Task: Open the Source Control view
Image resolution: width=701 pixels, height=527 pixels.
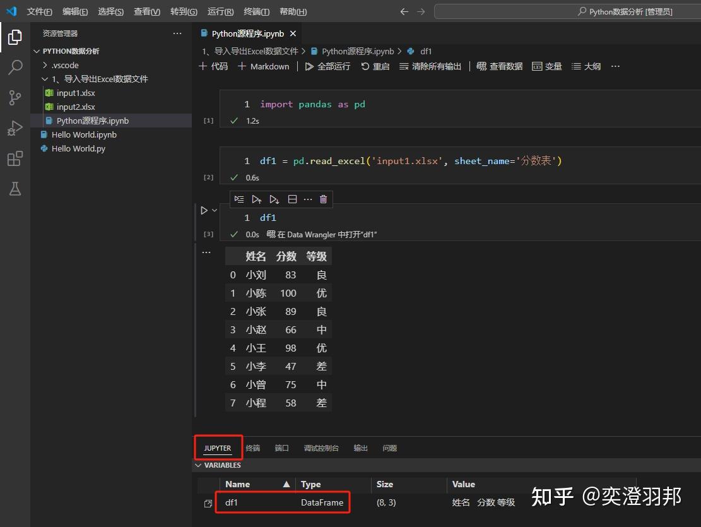Action: [15, 97]
